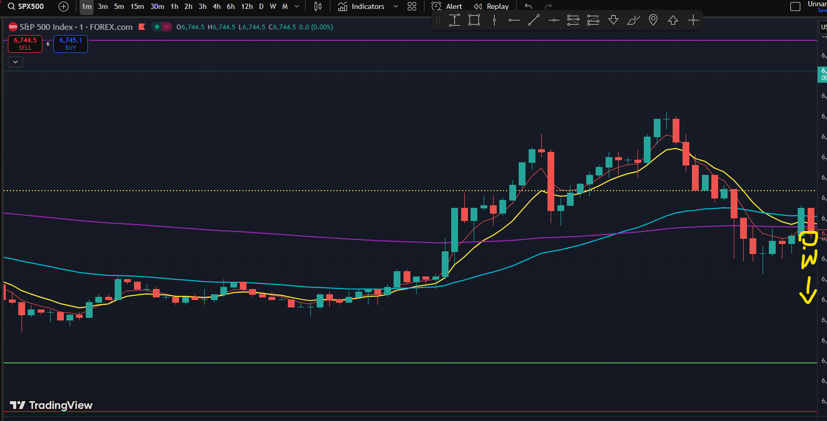Switch to the 4h timeframe
Screen dimensions: 827x421
pyautogui.click(x=217, y=6)
